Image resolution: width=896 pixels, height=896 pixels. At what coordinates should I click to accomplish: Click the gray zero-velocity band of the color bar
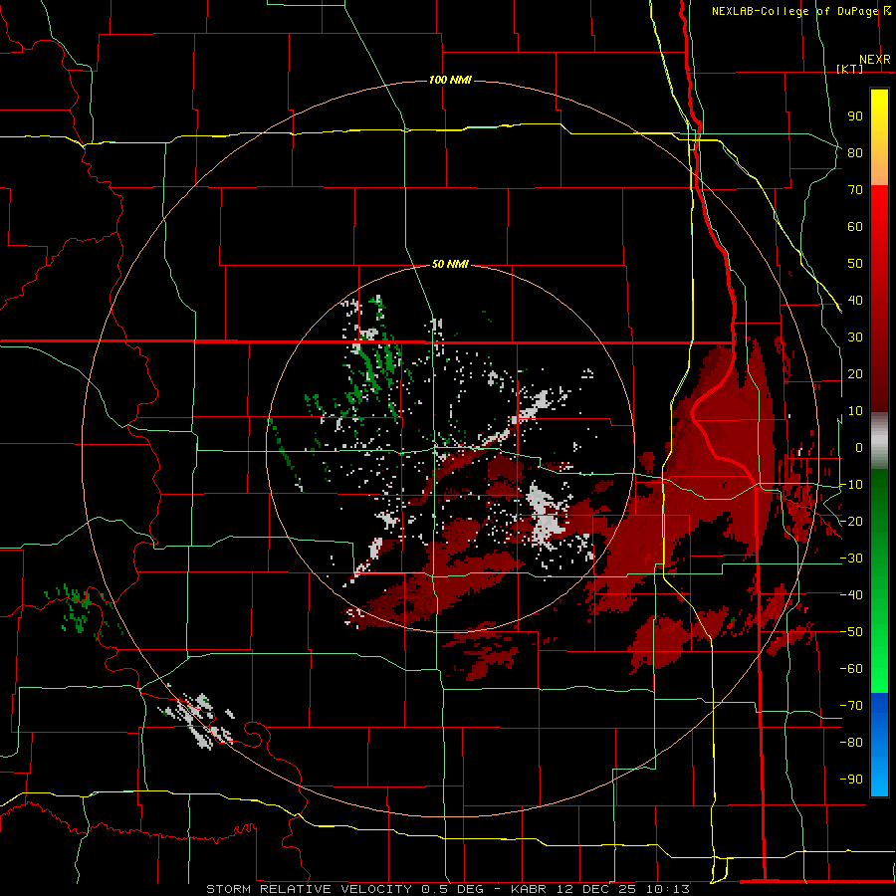pos(879,441)
